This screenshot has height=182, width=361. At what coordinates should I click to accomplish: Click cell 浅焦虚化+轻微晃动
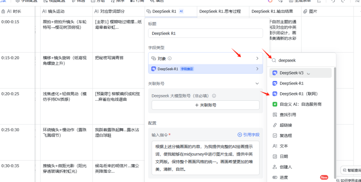[67, 106]
